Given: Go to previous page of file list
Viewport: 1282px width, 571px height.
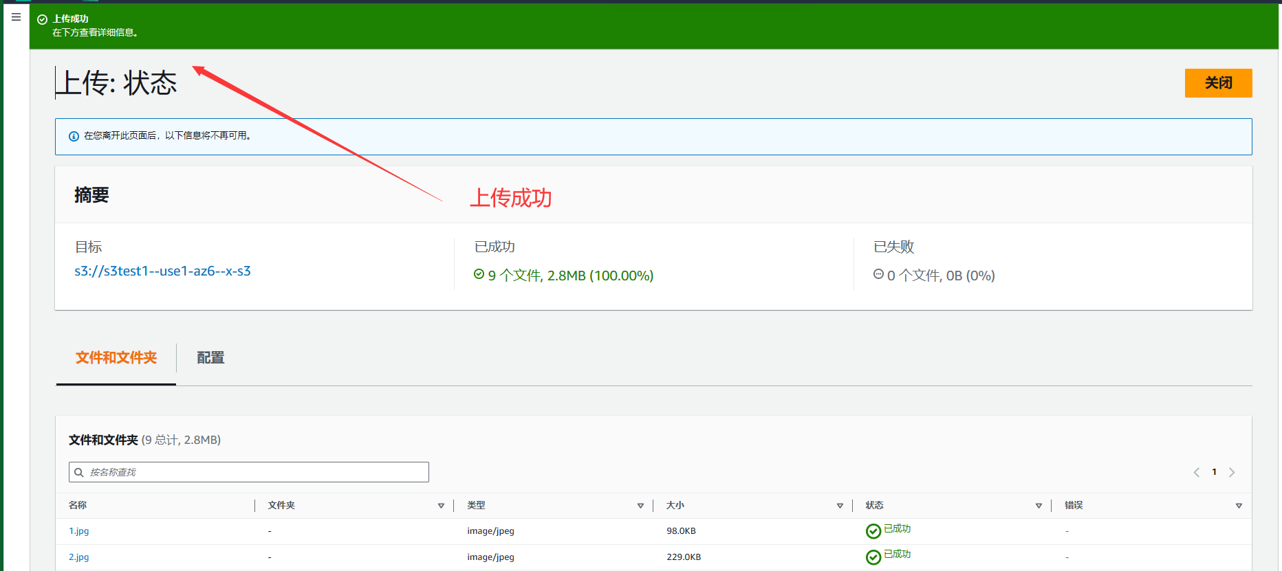Looking at the screenshot, I should pos(1197,472).
